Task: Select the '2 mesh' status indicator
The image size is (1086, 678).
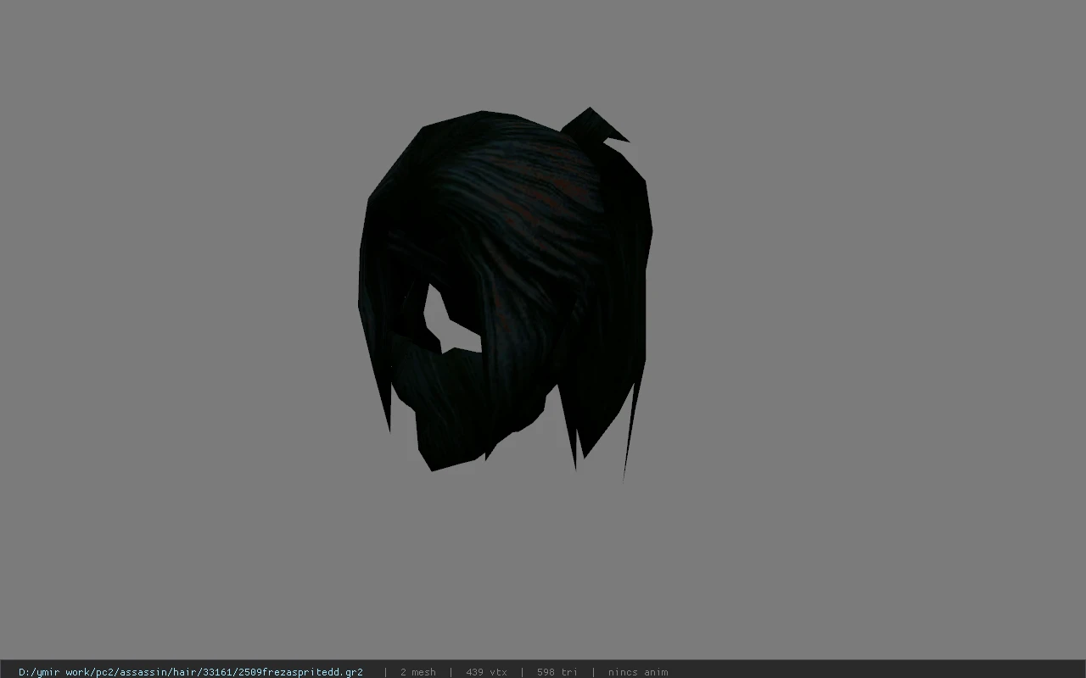Action: pos(417,671)
